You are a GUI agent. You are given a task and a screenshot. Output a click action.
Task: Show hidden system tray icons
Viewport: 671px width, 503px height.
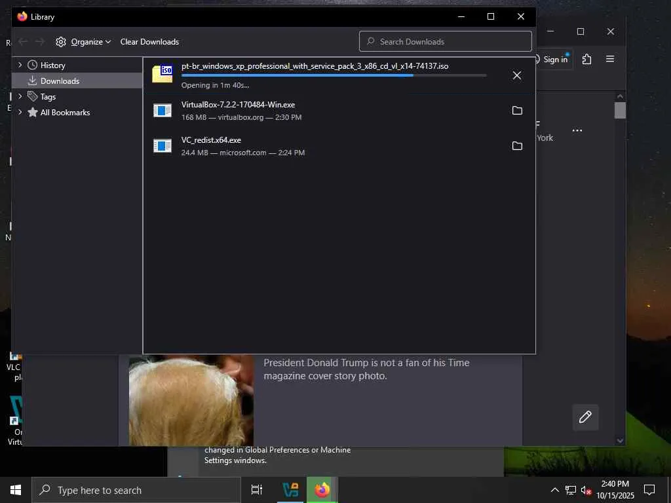click(x=554, y=490)
